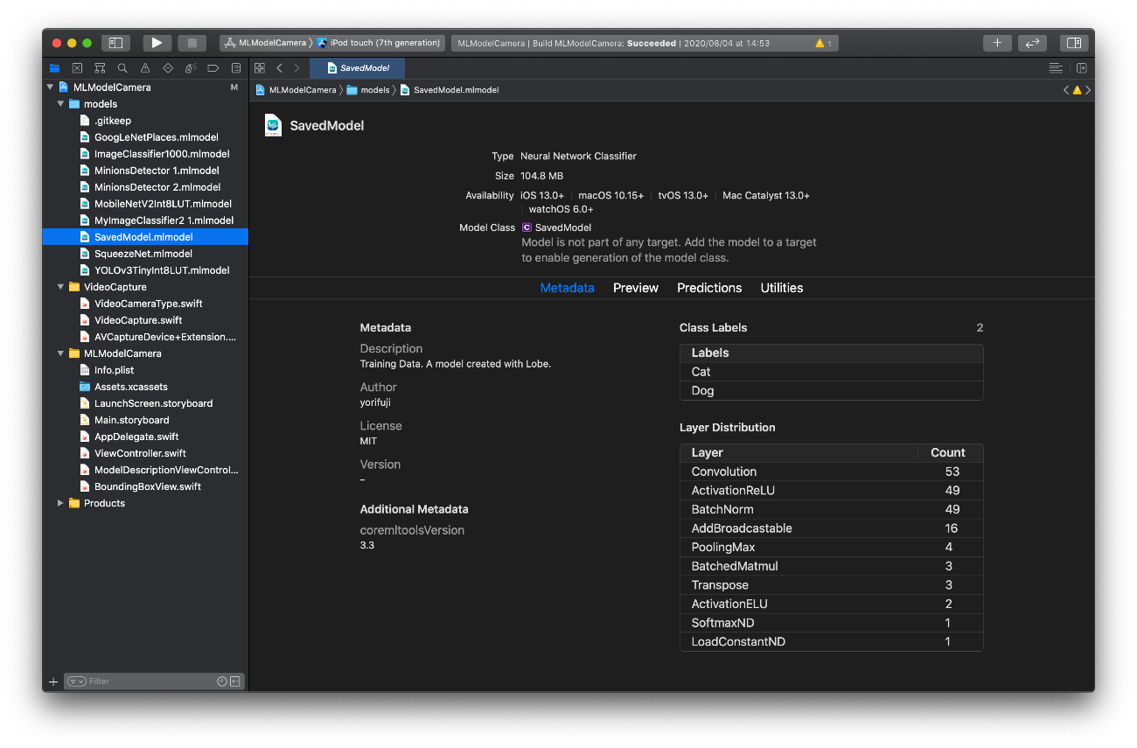
Task: Jump to the previous issue arrow
Action: tap(1066, 90)
